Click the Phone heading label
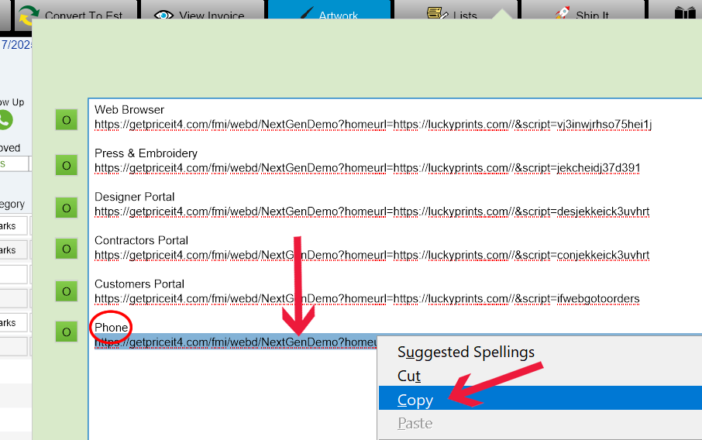The image size is (702, 440). (x=111, y=328)
